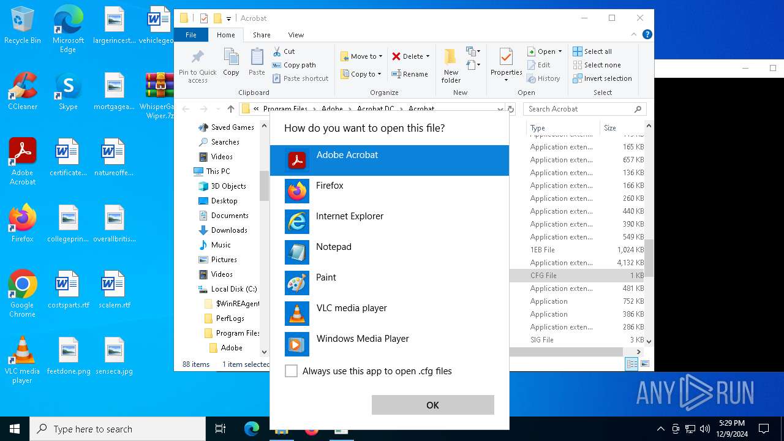Choose Firefox to open the file
This screenshot has height=441, width=784.
(389, 191)
